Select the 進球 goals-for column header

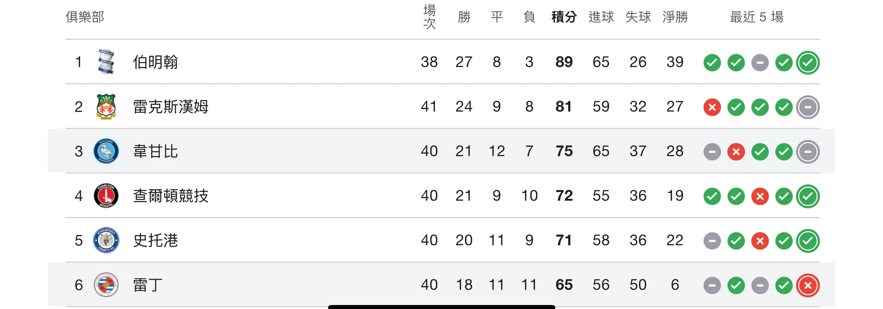[601, 17]
